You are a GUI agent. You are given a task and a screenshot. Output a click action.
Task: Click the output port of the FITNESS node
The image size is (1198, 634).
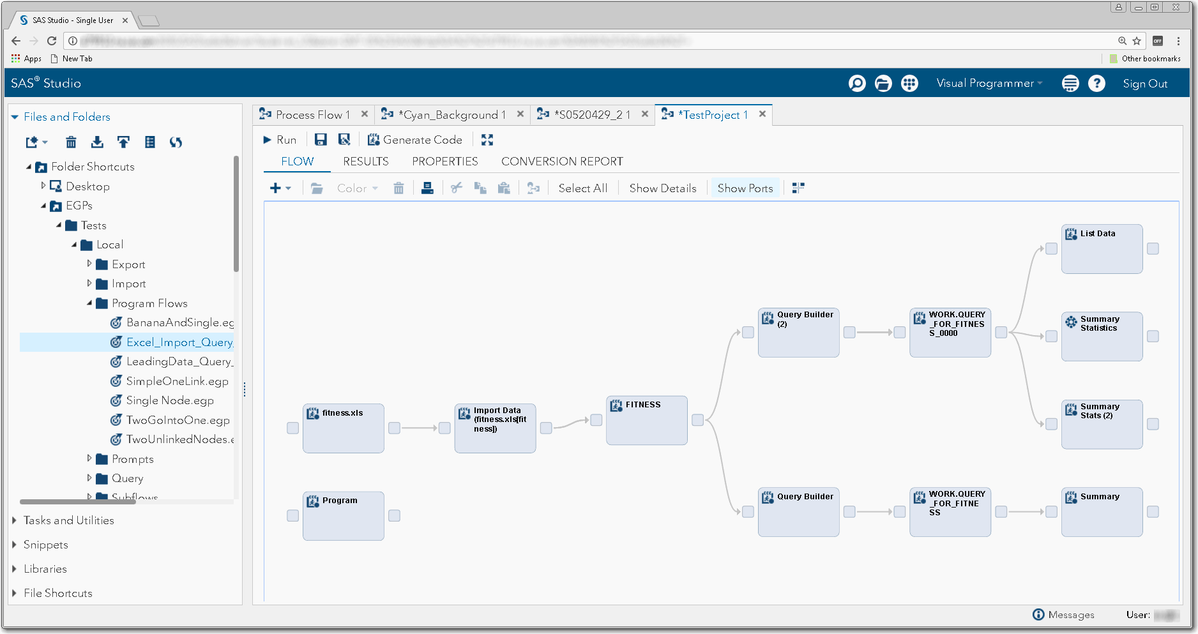coord(698,420)
